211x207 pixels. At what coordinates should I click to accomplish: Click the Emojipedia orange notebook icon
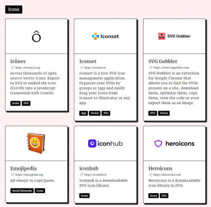tap(36, 143)
